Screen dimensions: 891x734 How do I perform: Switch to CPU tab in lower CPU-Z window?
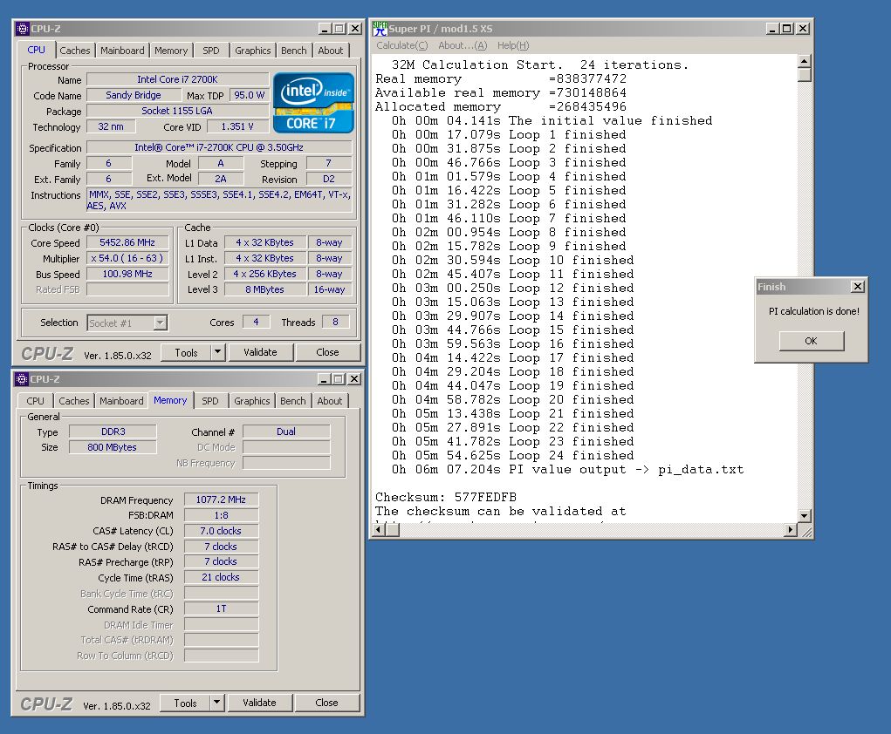pyautogui.click(x=35, y=401)
